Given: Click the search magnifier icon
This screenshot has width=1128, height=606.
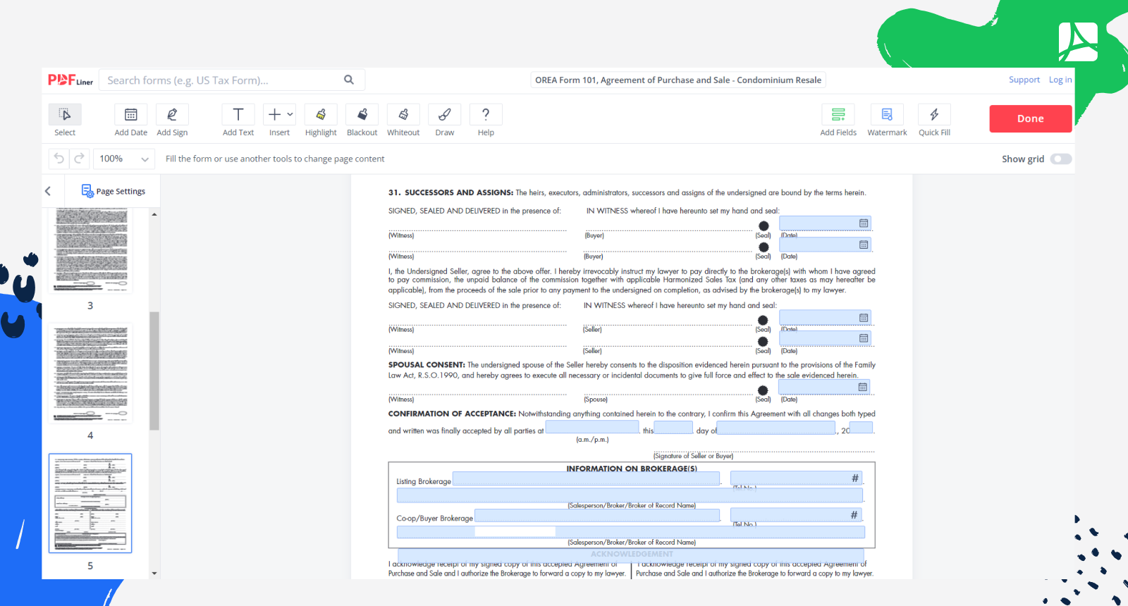Looking at the screenshot, I should tap(348, 80).
